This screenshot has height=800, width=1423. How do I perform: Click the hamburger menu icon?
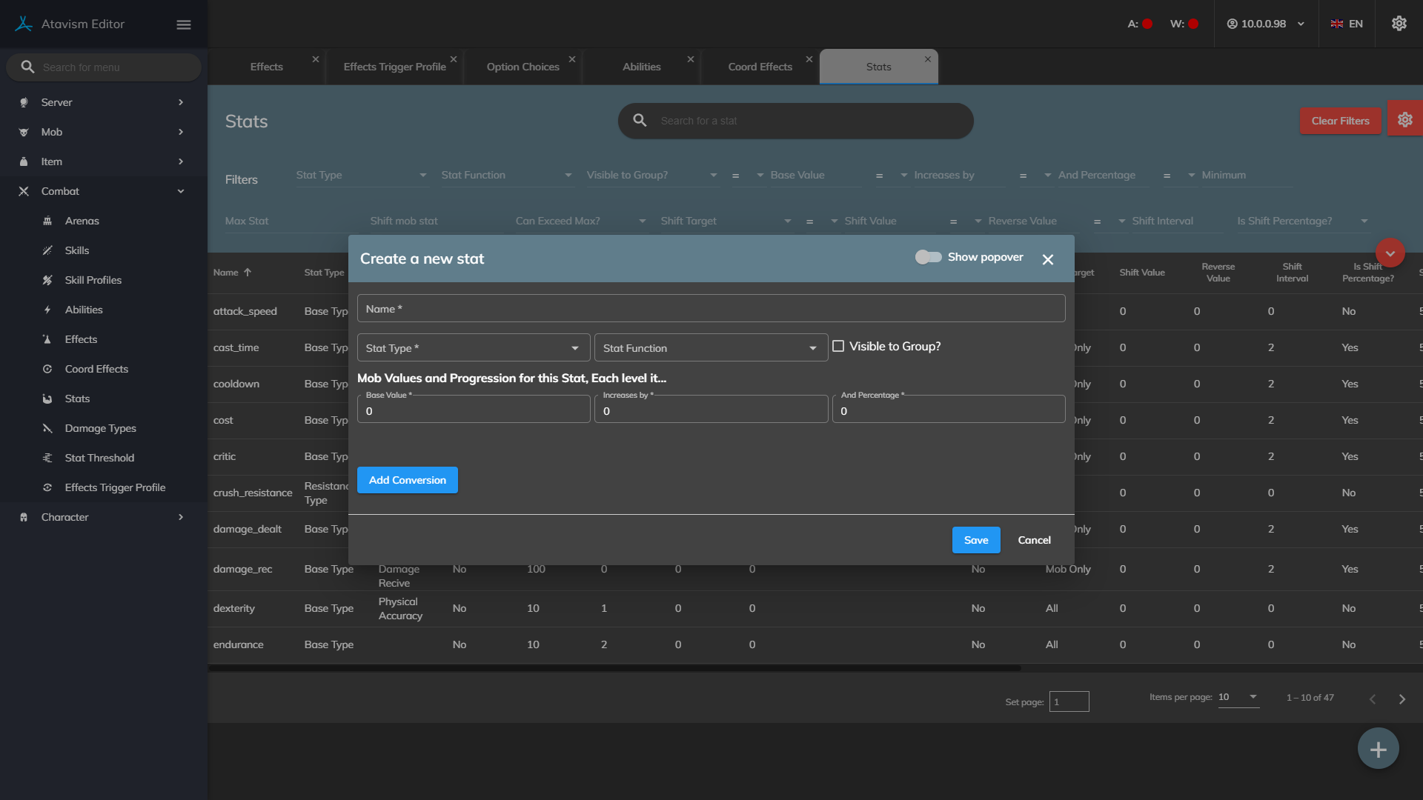pos(184,24)
